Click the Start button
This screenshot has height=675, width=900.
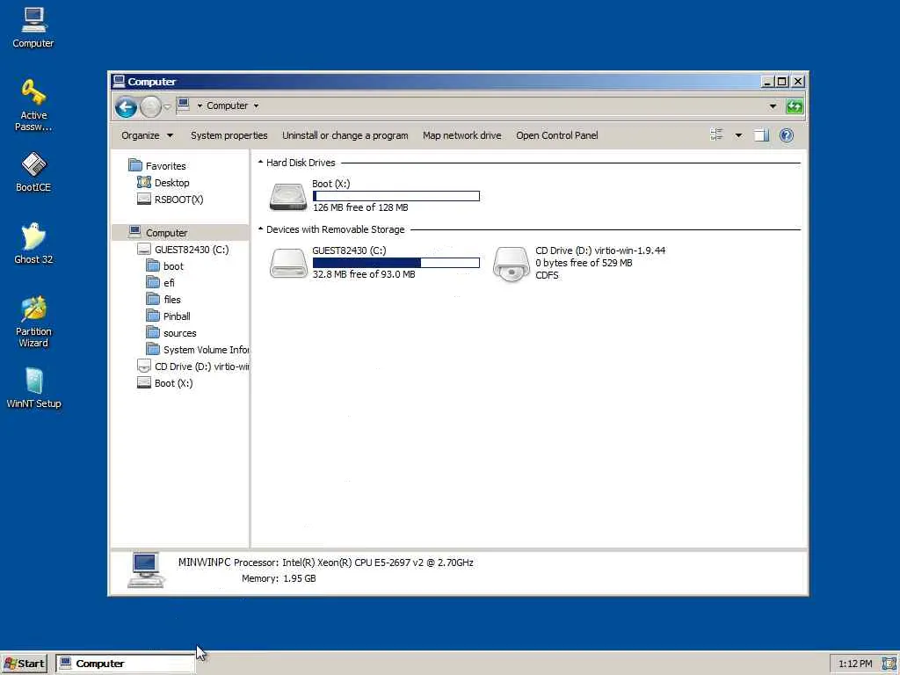[x=24, y=664]
